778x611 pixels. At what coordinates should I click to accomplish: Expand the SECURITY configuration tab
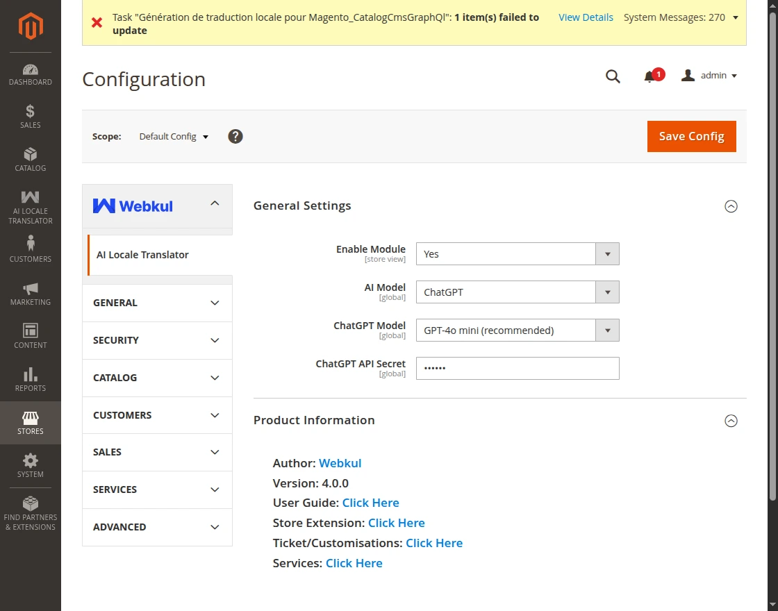[157, 340]
